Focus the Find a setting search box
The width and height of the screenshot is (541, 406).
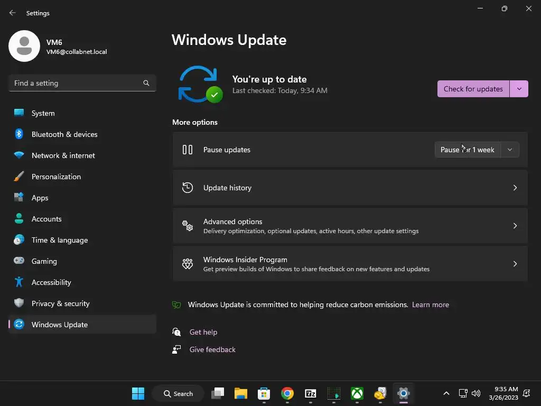[x=82, y=83]
